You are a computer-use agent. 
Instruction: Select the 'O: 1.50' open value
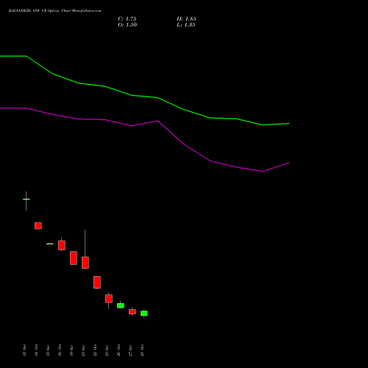[127, 25]
